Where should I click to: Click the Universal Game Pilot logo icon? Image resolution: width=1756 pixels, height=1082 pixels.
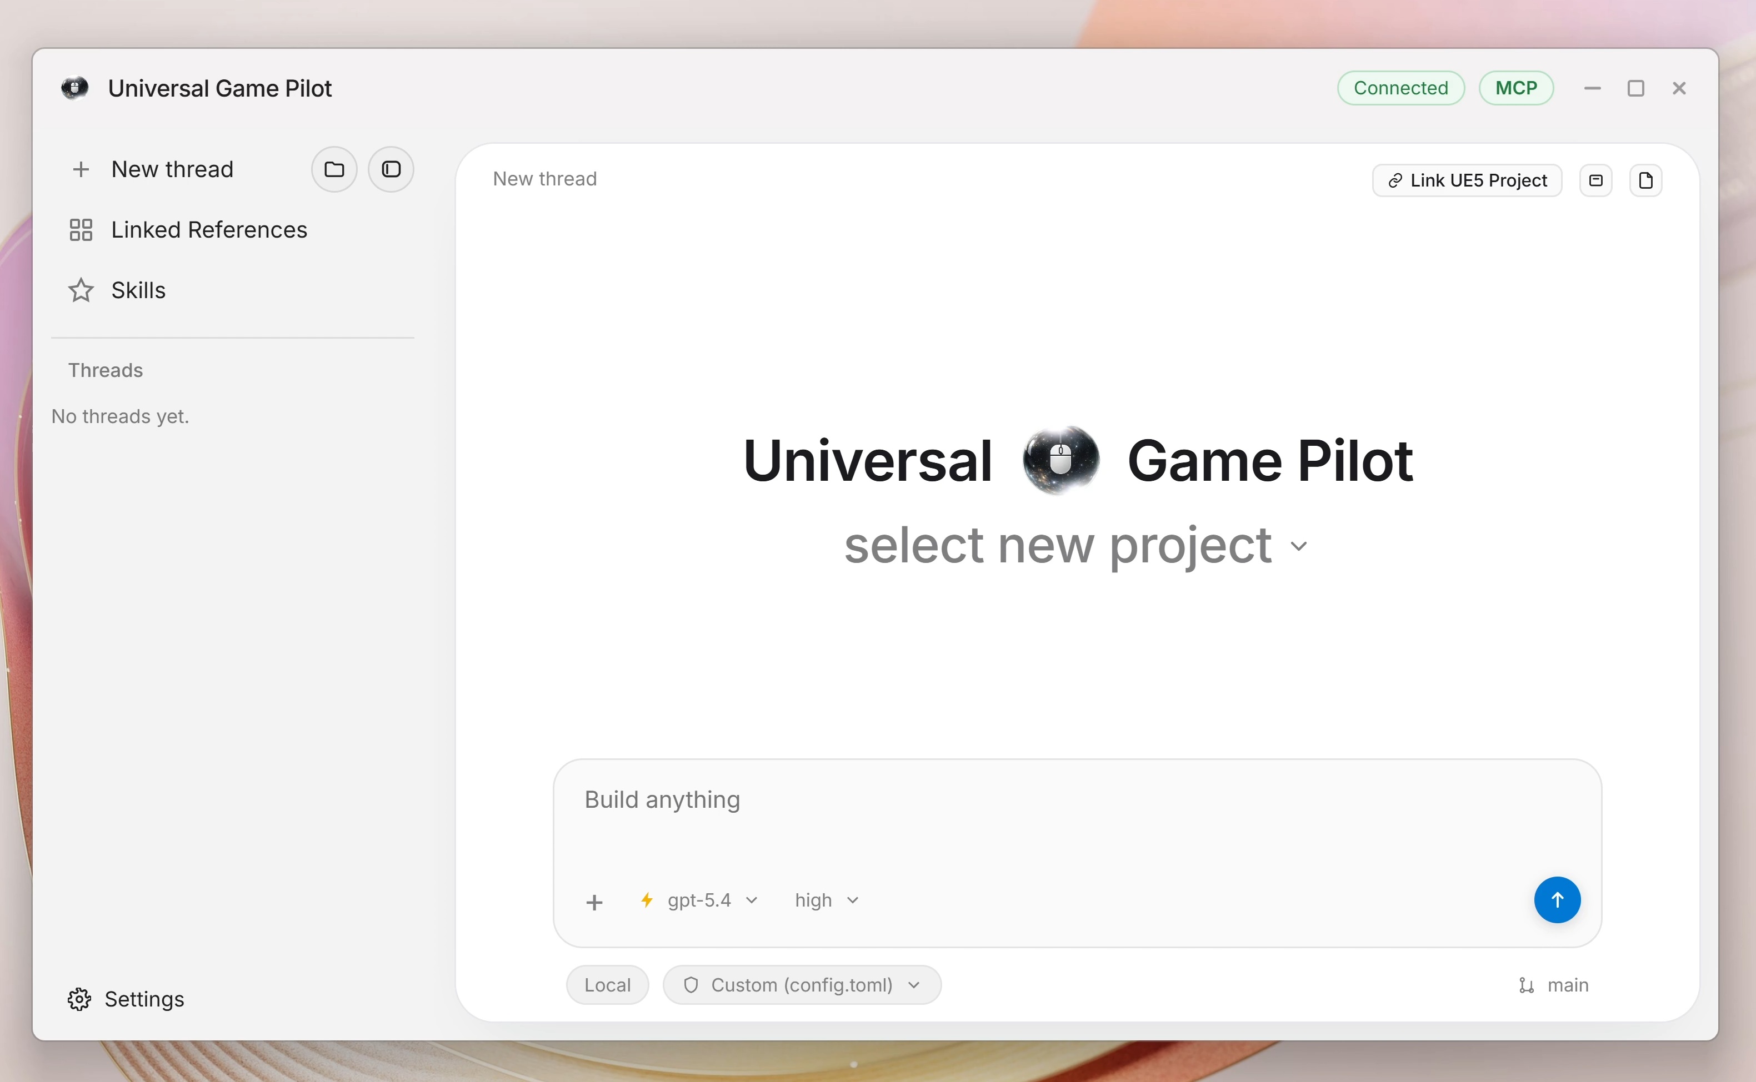point(75,87)
